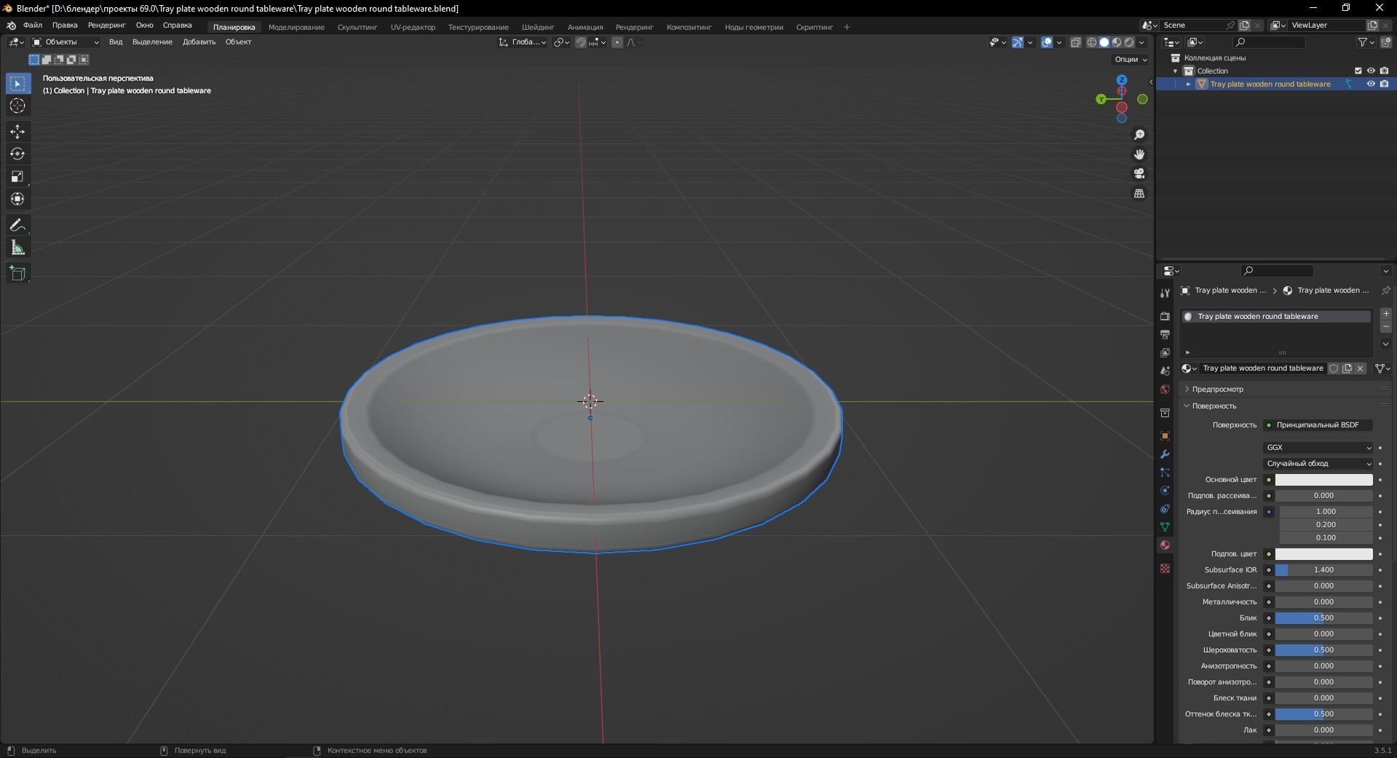This screenshot has height=758, width=1397.
Task: Open the "Случайный обход" subsurface method dropdown
Action: coord(1318,464)
